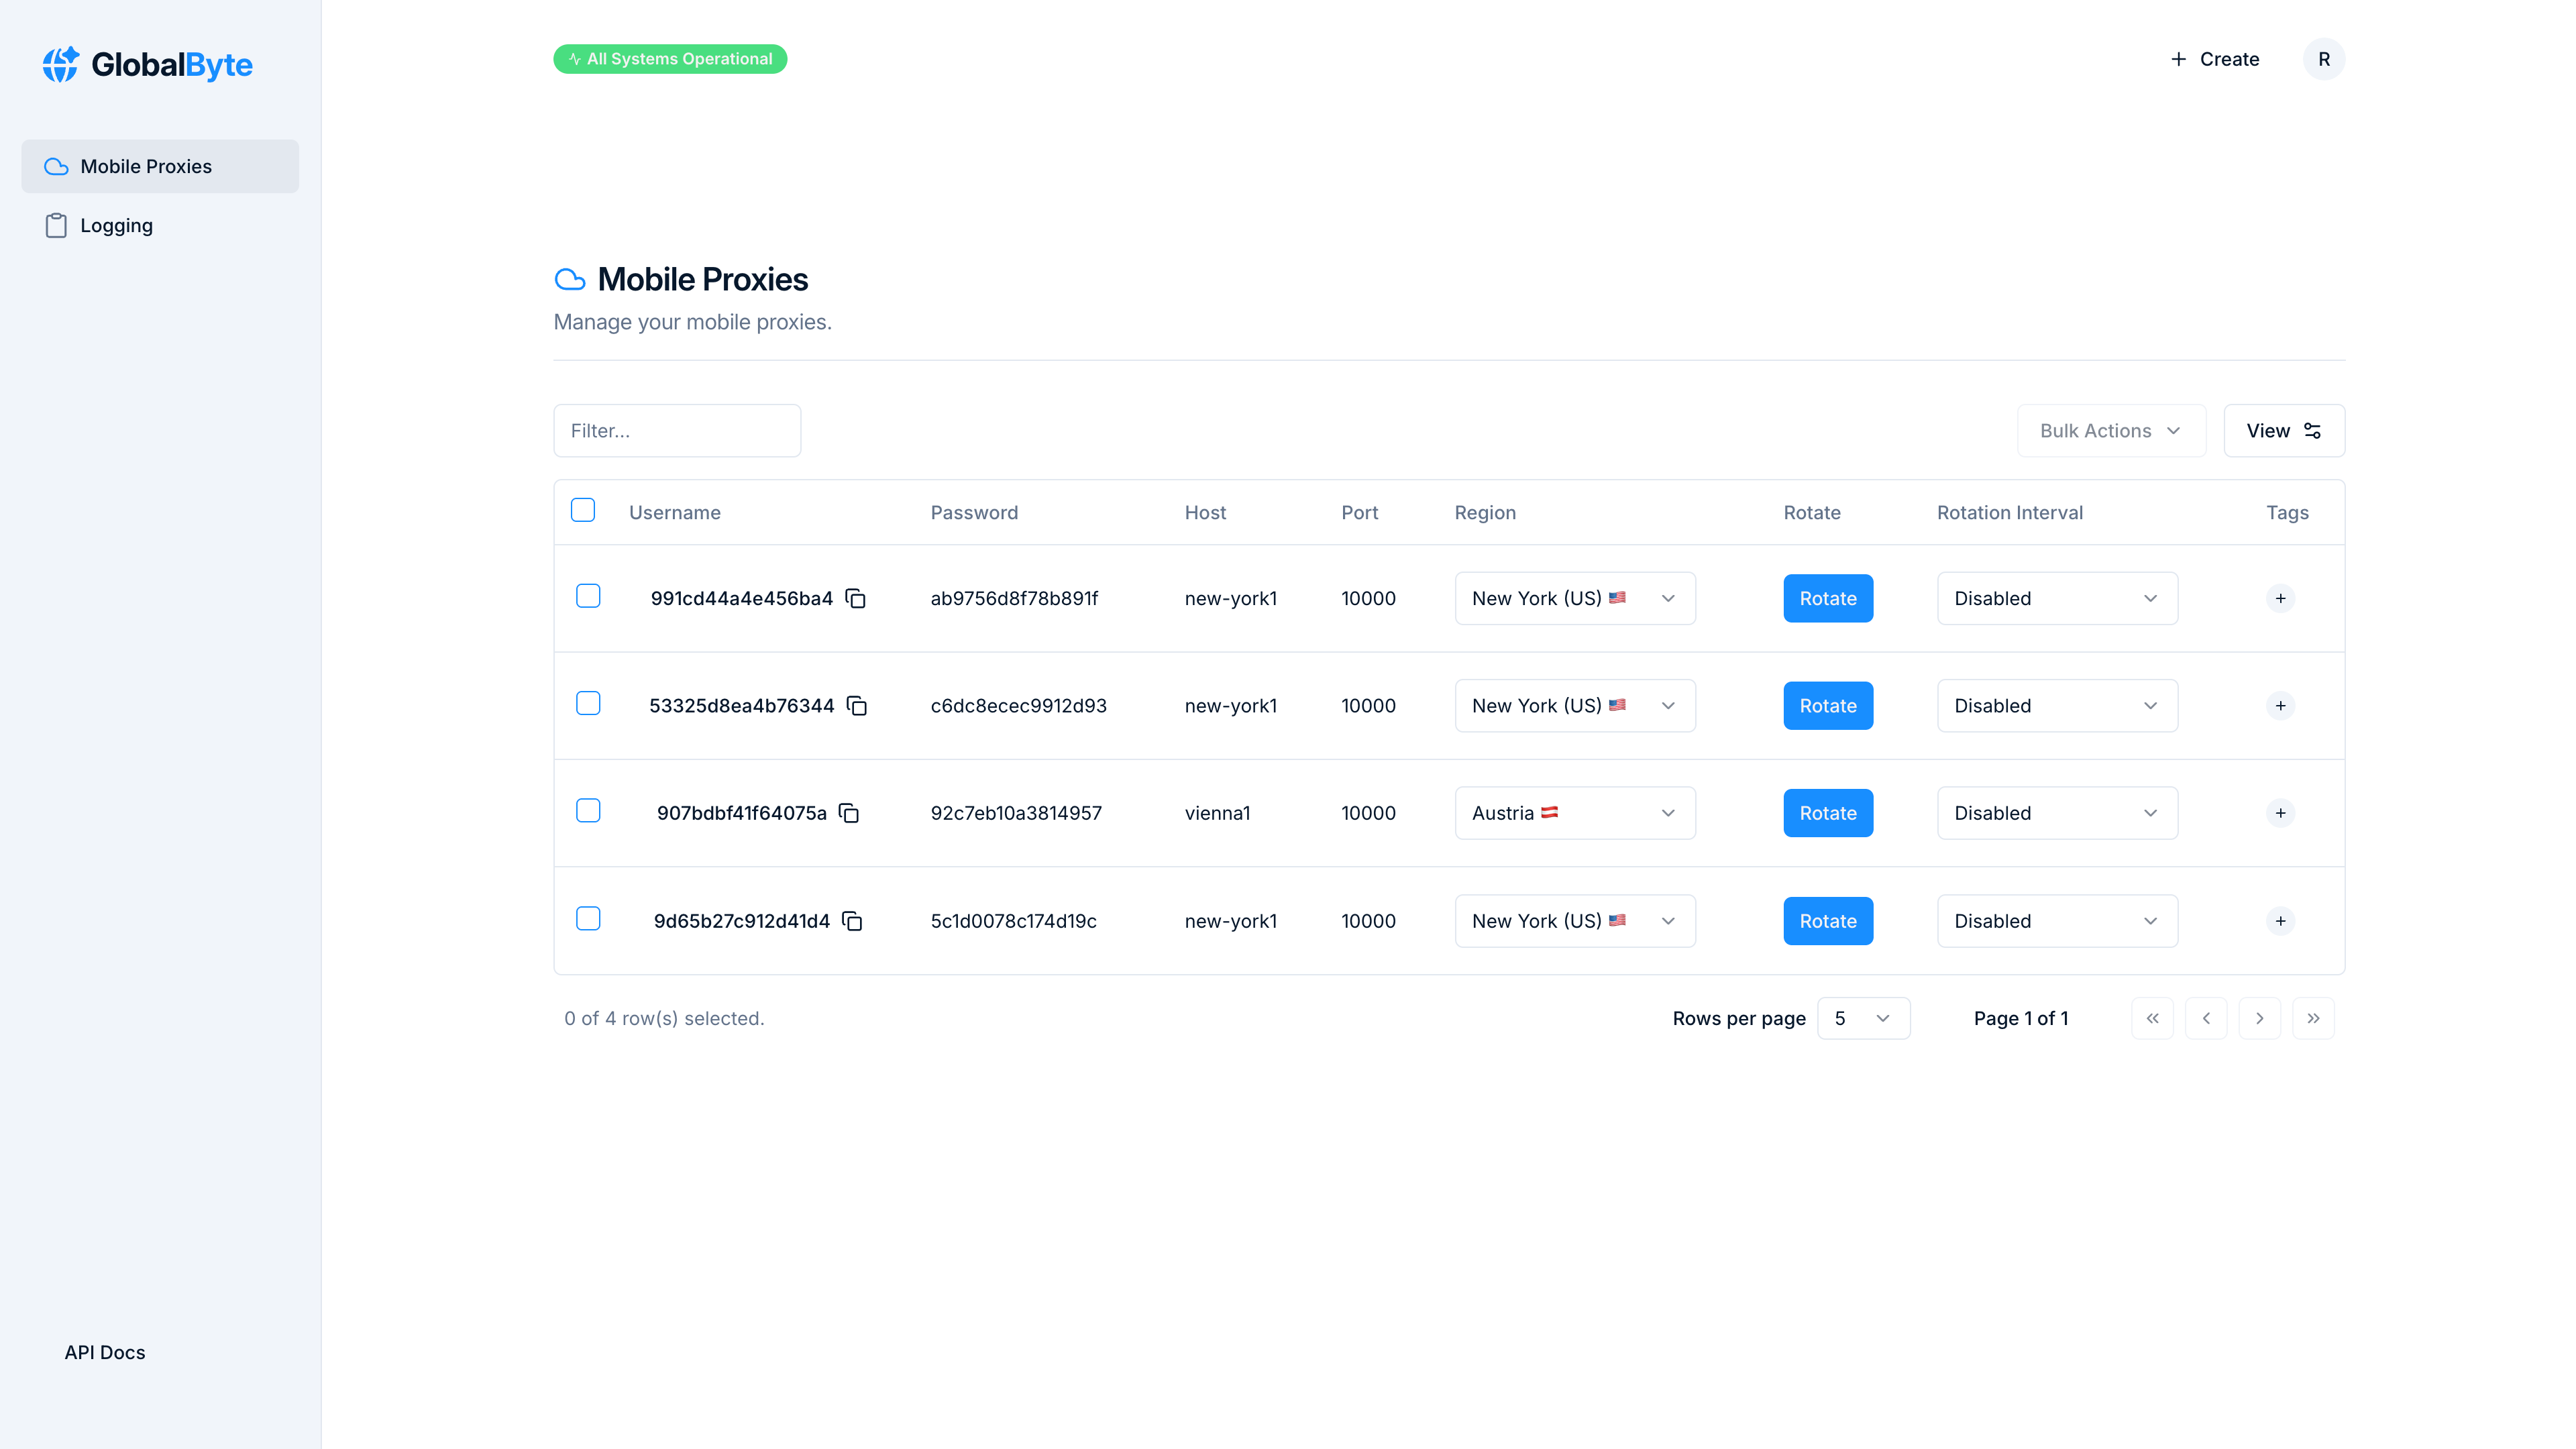Open the Austria region dropdown
Image resolution: width=2576 pixels, height=1449 pixels.
pos(1574,813)
